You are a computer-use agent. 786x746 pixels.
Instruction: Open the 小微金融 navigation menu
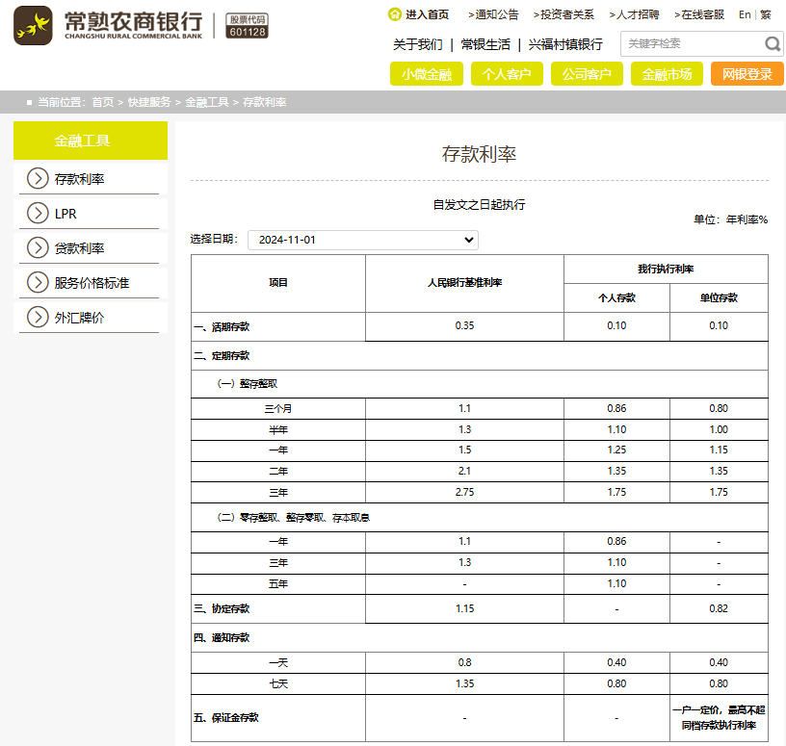pyautogui.click(x=427, y=74)
